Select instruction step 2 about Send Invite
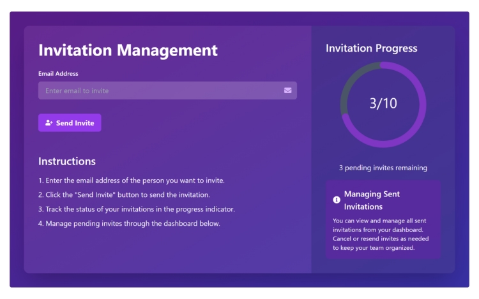This screenshot has height=299, width=479. coord(124,194)
